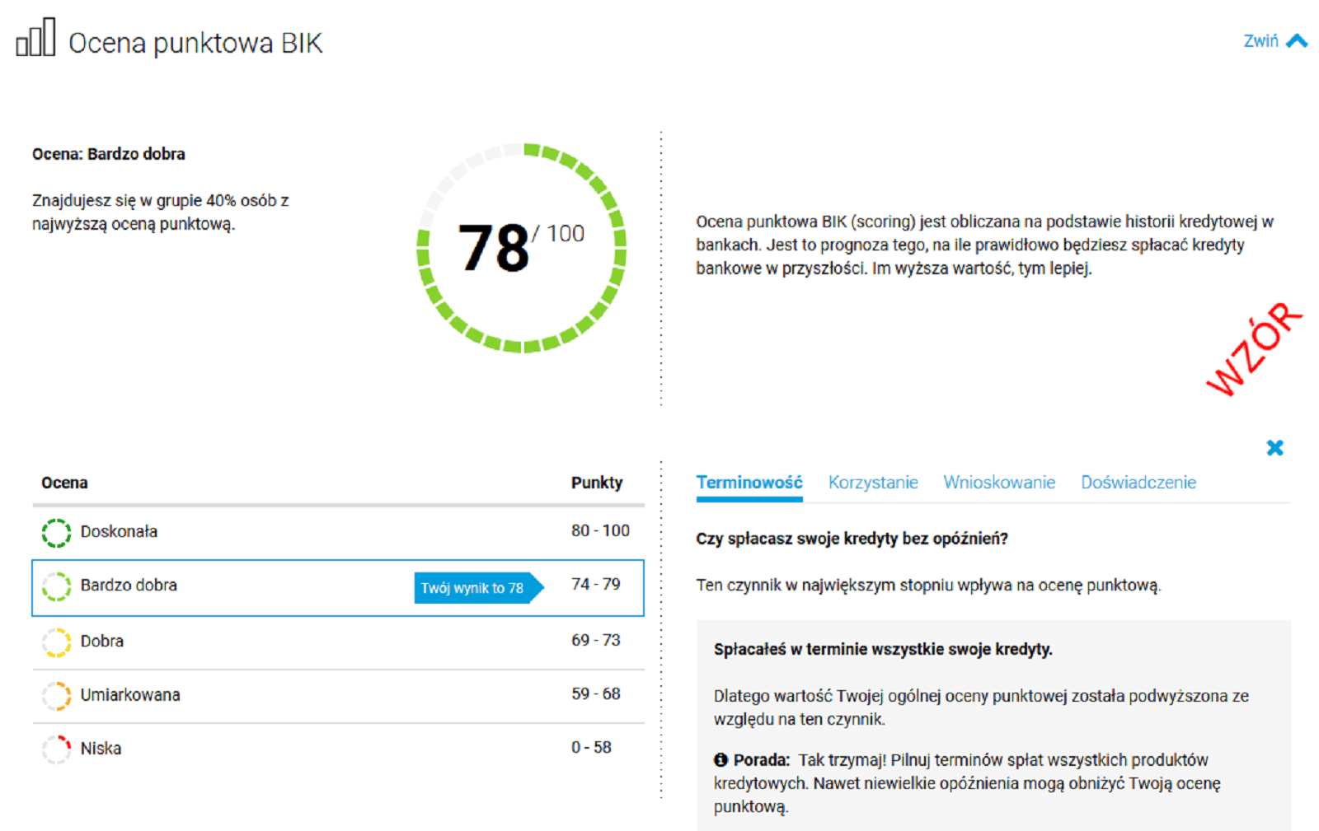Click the yellow circle icon next to Dobra
This screenshot has height=831, width=1319.
click(56, 642)
